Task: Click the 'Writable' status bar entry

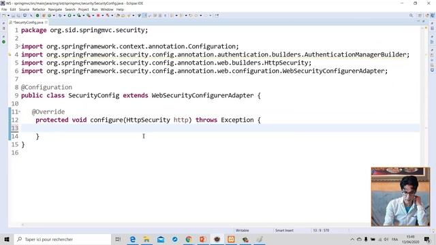Action: [x=243, y=230]
